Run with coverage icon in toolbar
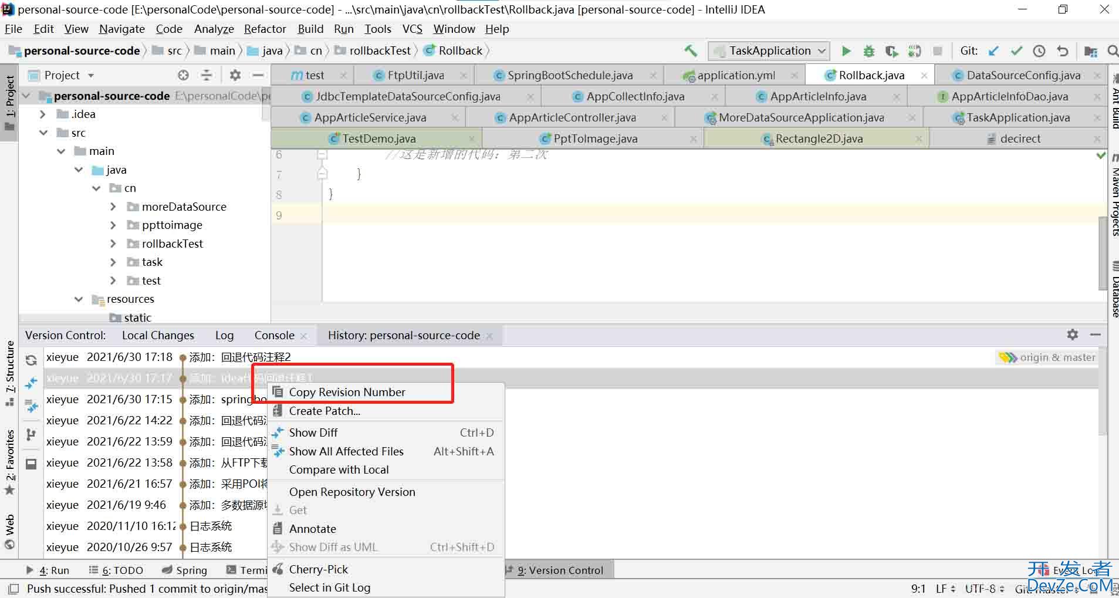The width and height of the screenshot is (1119, 598). pyautogui.click(x=892, y=51)
